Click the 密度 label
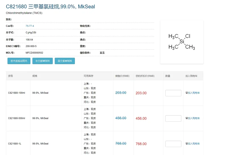Image resolution: width=227 pixels, height=155 pixels. pyautogui.click(x=83, y=46)
